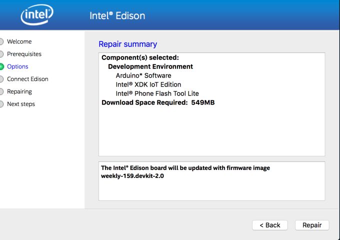This screenshot has height=240, width=340.
Task: Click the Repair button
Action: [312, 225]
